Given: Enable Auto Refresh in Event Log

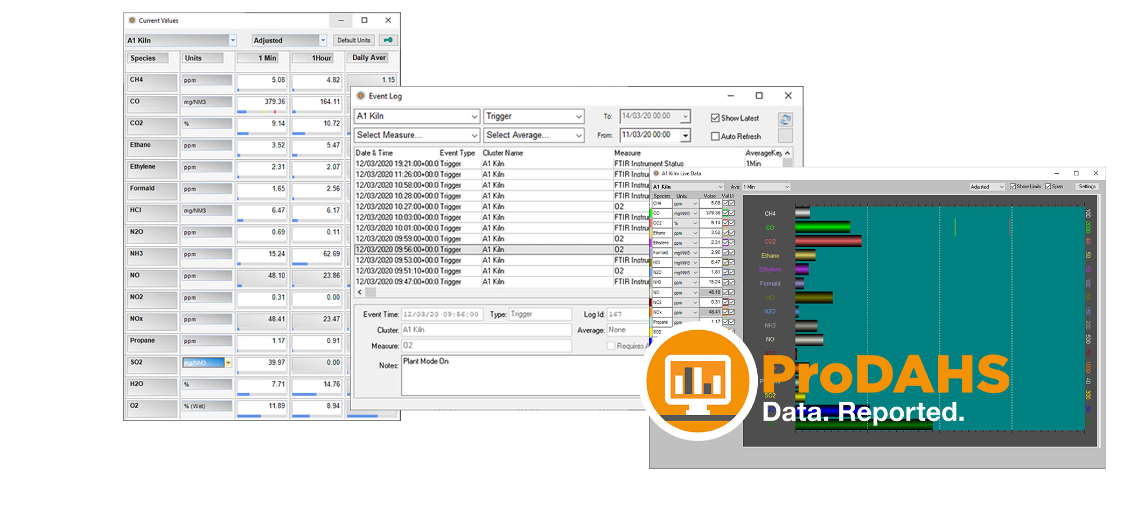Looking at the screenshot, I should [715, 137].
